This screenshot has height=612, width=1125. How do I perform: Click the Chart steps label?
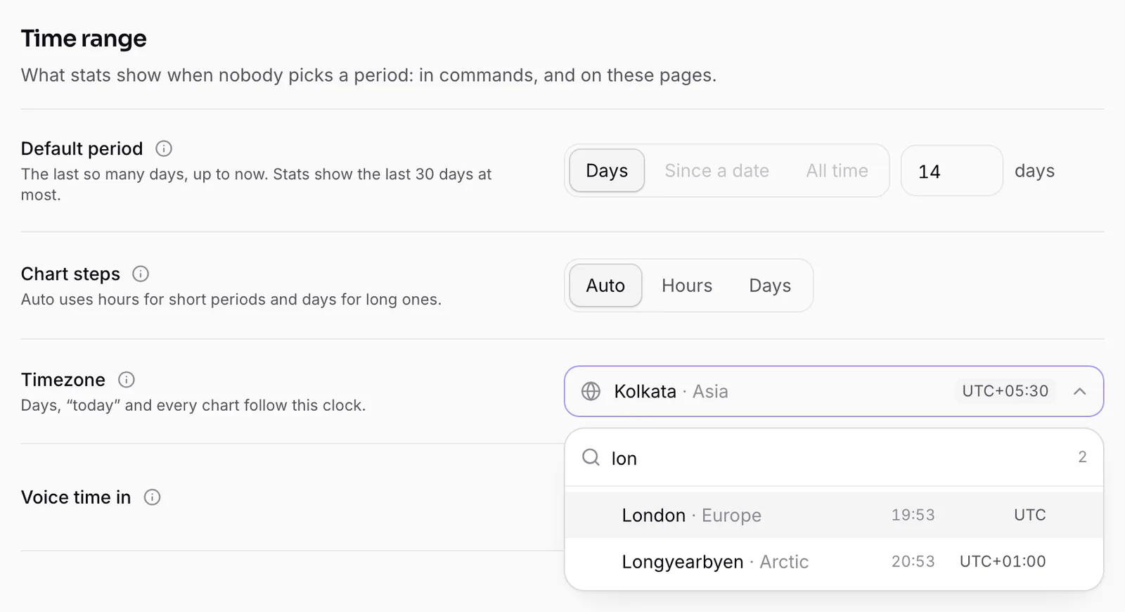(x=70, y=274)
